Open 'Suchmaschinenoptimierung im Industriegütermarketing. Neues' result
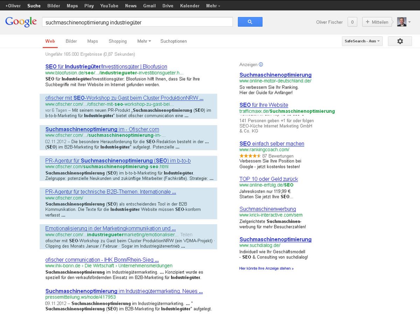This screenshot has height=317, width=420. coord(124,291)
